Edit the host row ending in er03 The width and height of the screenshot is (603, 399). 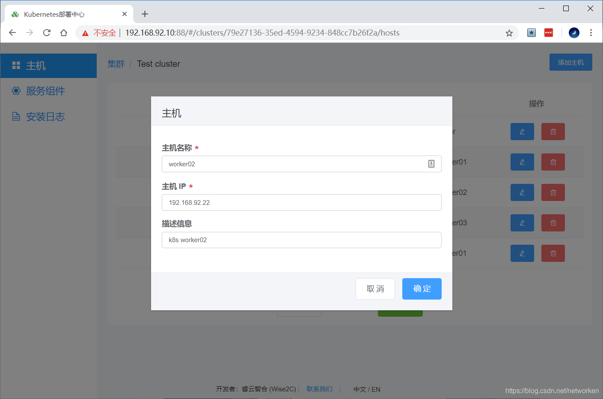[522, 223]
